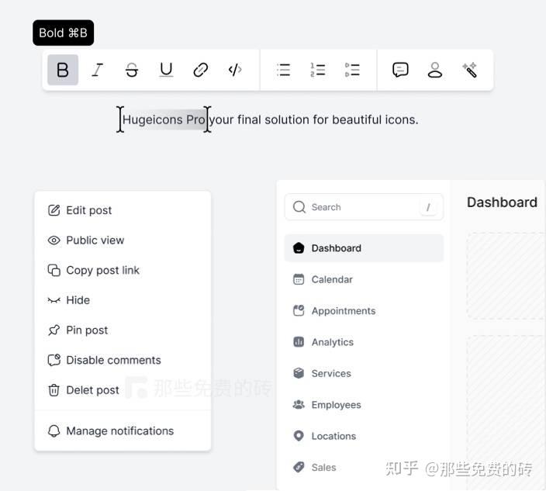Click the Dashboard page heading
Screen dimensions: 546x491
coord(502,202)
